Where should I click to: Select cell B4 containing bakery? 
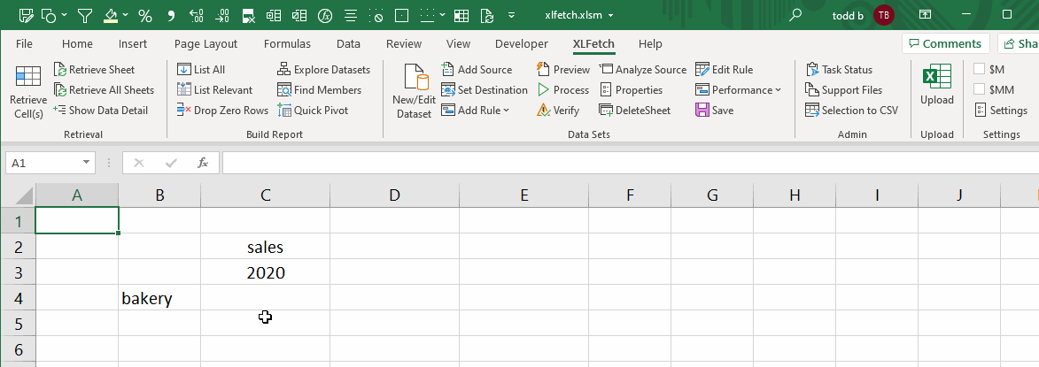point(159,298)
